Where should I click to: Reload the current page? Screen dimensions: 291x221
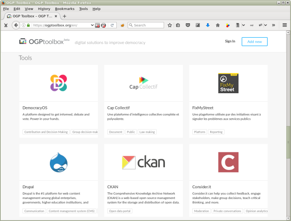point(112,25)
